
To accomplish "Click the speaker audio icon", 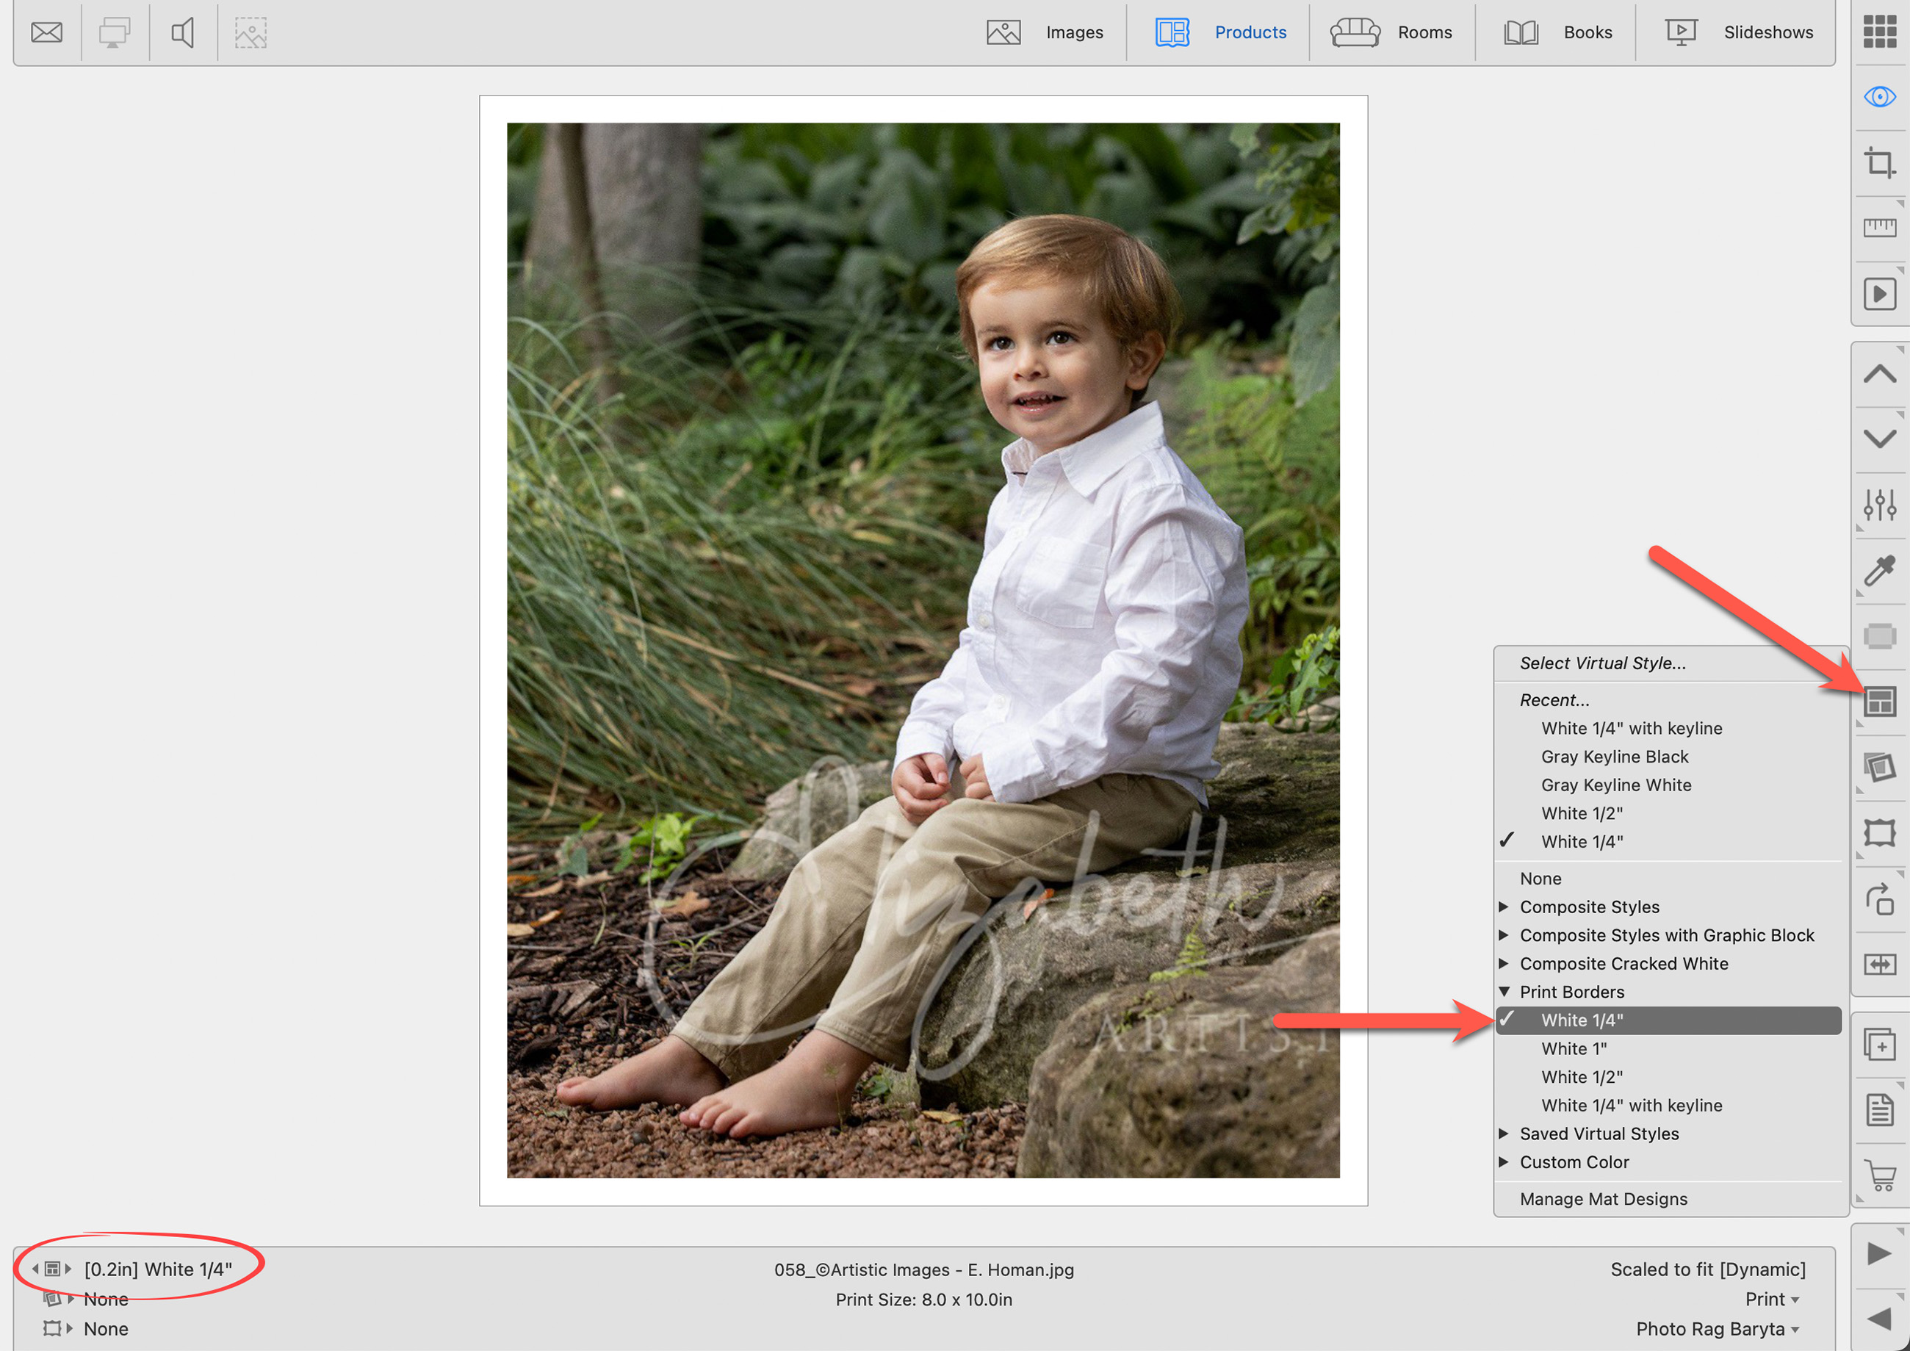I will (x=182, y=32).
